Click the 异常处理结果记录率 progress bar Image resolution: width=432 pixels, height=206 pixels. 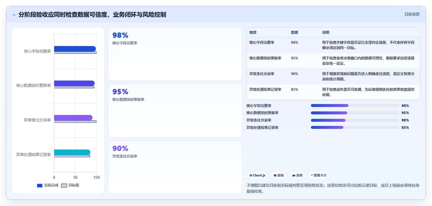point(355,127)
